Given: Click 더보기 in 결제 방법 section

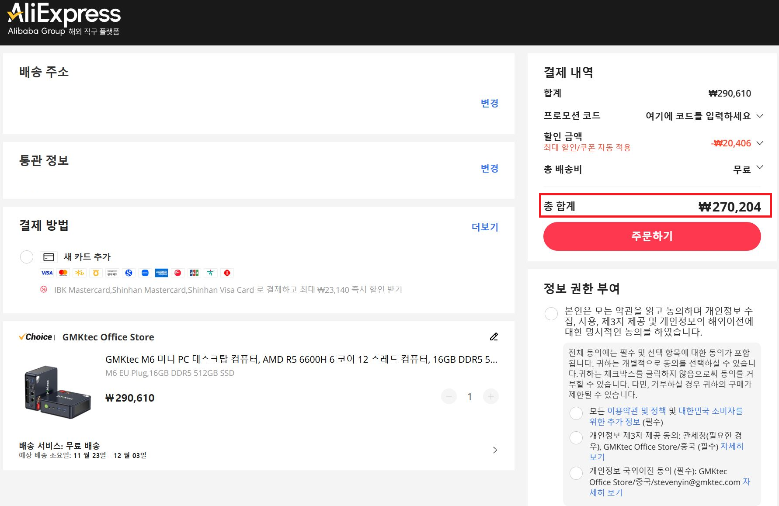Looking at the screenshot, I should tap(485, 227).
